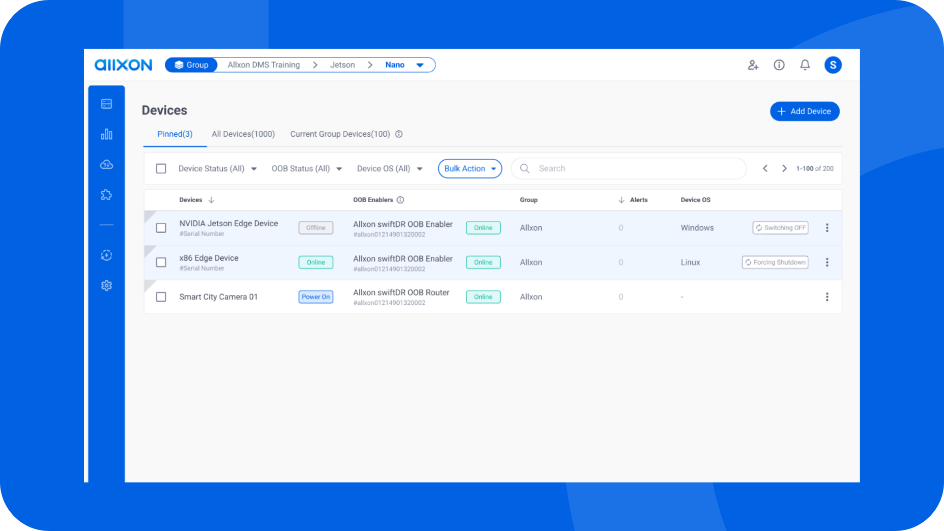Open the info icon in top bar
The height and width of the screenshot is (531, 944).
[x=779, y=65]
